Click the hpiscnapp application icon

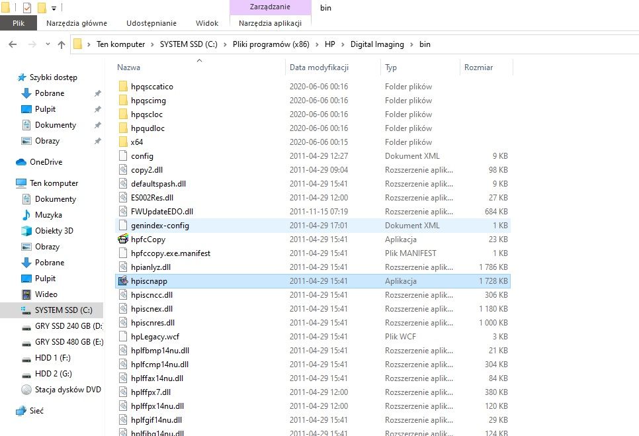tap(122, 281)
